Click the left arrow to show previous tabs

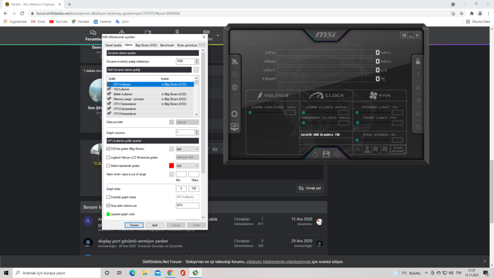coord(200,45)
